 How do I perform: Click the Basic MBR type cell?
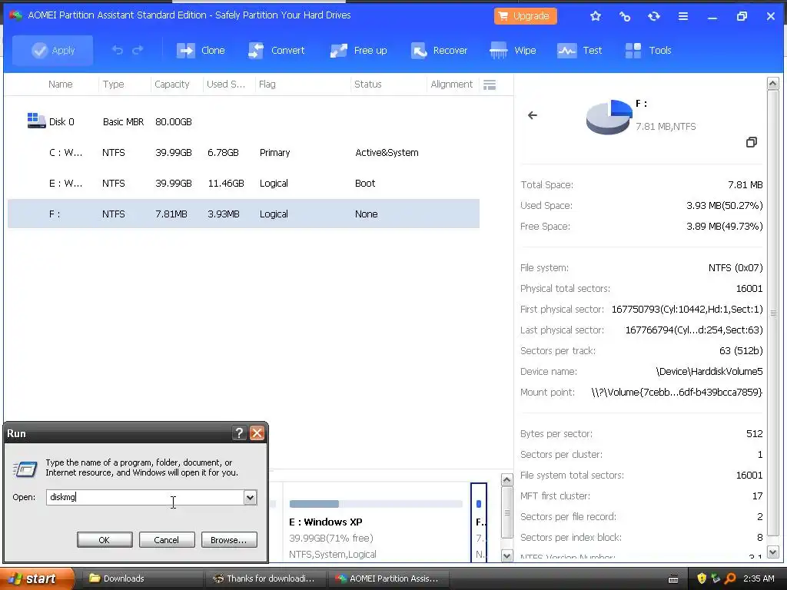click(123, 121)
